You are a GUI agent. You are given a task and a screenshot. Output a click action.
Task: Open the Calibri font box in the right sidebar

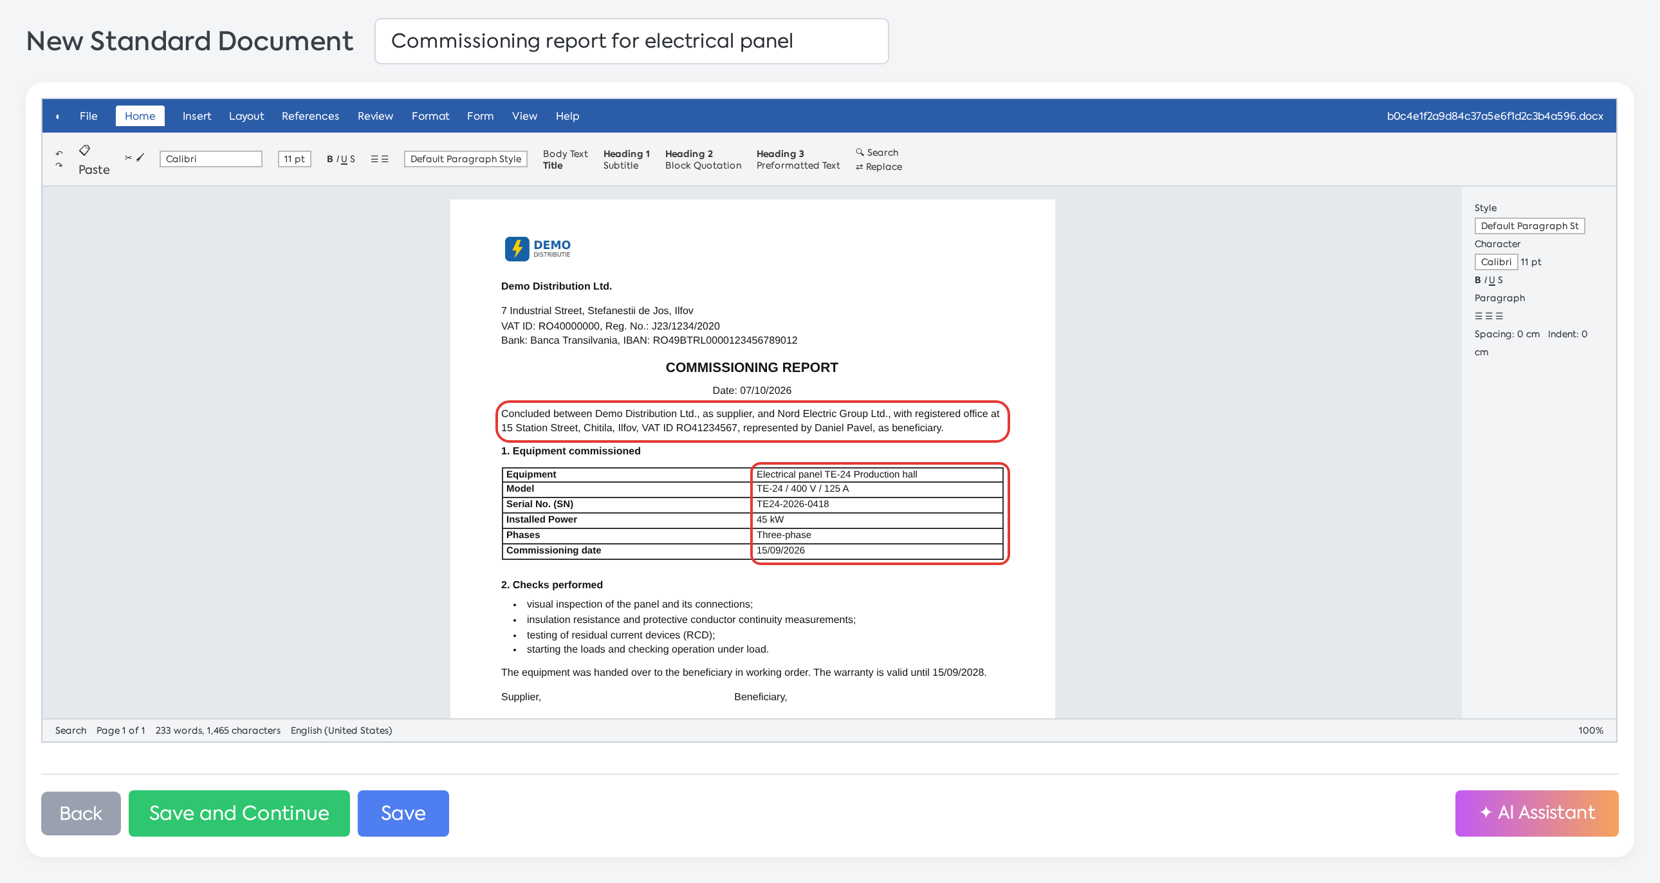pyautogui.click(x=1496, y=262)
